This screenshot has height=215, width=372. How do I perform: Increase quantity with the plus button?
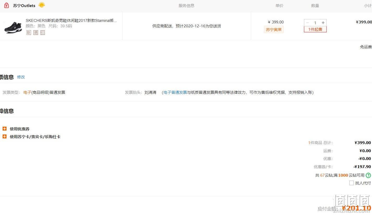coord(323,23)
